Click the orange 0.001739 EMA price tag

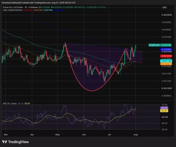pyautogui.click(x=166, y=64)
